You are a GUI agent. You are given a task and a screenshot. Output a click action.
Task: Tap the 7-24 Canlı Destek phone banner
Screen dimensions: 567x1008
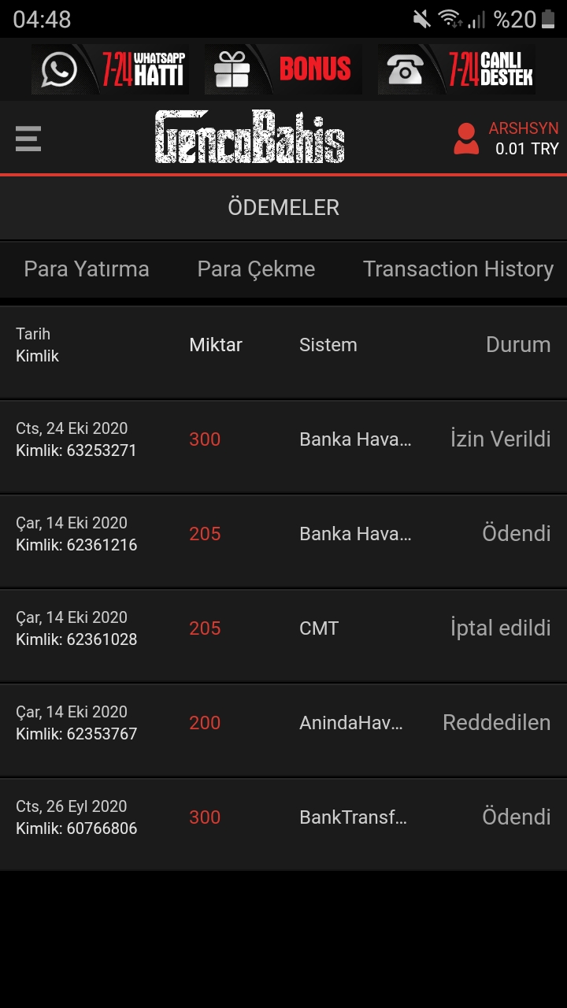456,69
